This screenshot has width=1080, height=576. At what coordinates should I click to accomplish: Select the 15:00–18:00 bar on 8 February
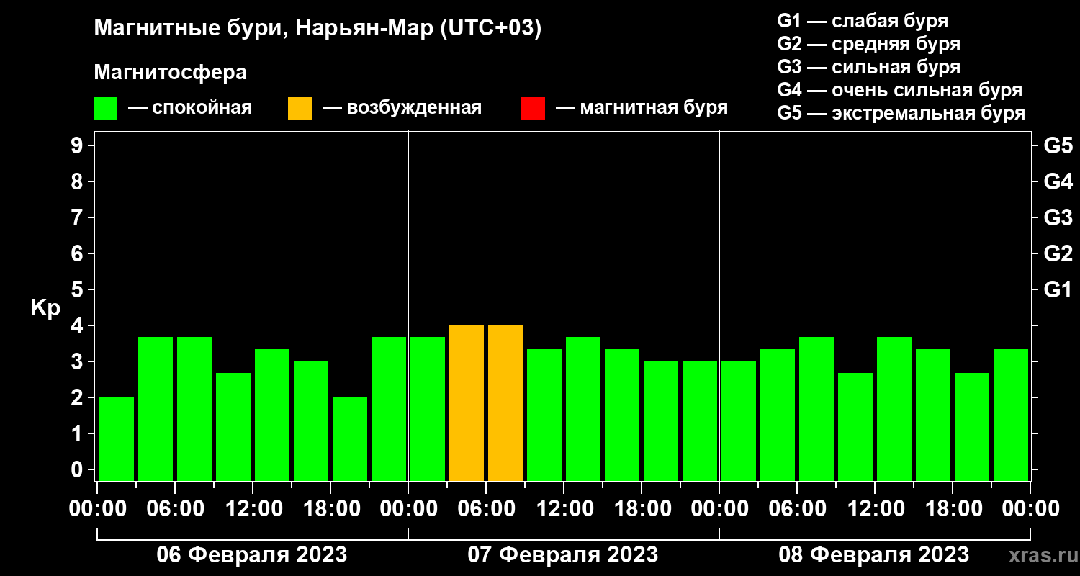933,415
